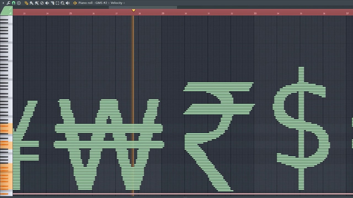Click bar 33 on the timeline ruler
Image resolution: width=353 pixels, height=198 pixels.
pyautogui.click(x=255, y=13)
